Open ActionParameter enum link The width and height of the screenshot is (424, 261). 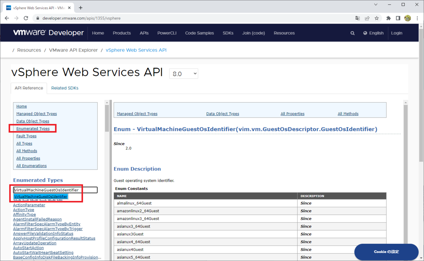tap(29, 205)
